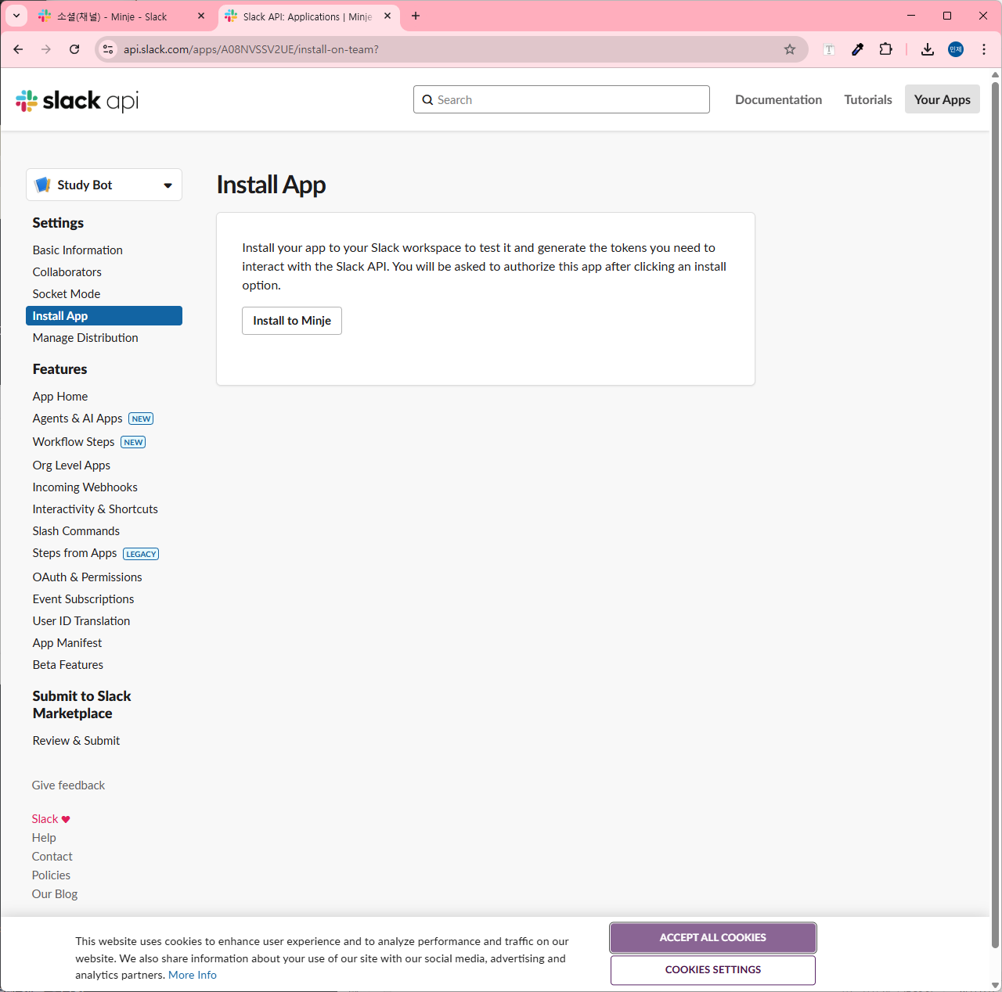Screen dimensions: 1002x992
Task: Click the search magnifier icon
Action: [x=427, y=100]
